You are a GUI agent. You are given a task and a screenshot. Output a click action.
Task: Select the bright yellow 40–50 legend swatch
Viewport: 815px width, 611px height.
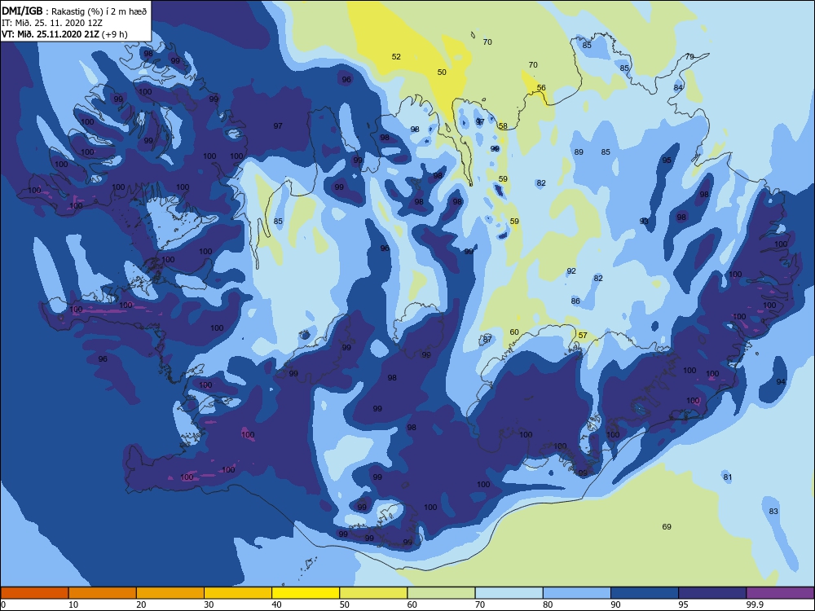click(x=306, y=593)
